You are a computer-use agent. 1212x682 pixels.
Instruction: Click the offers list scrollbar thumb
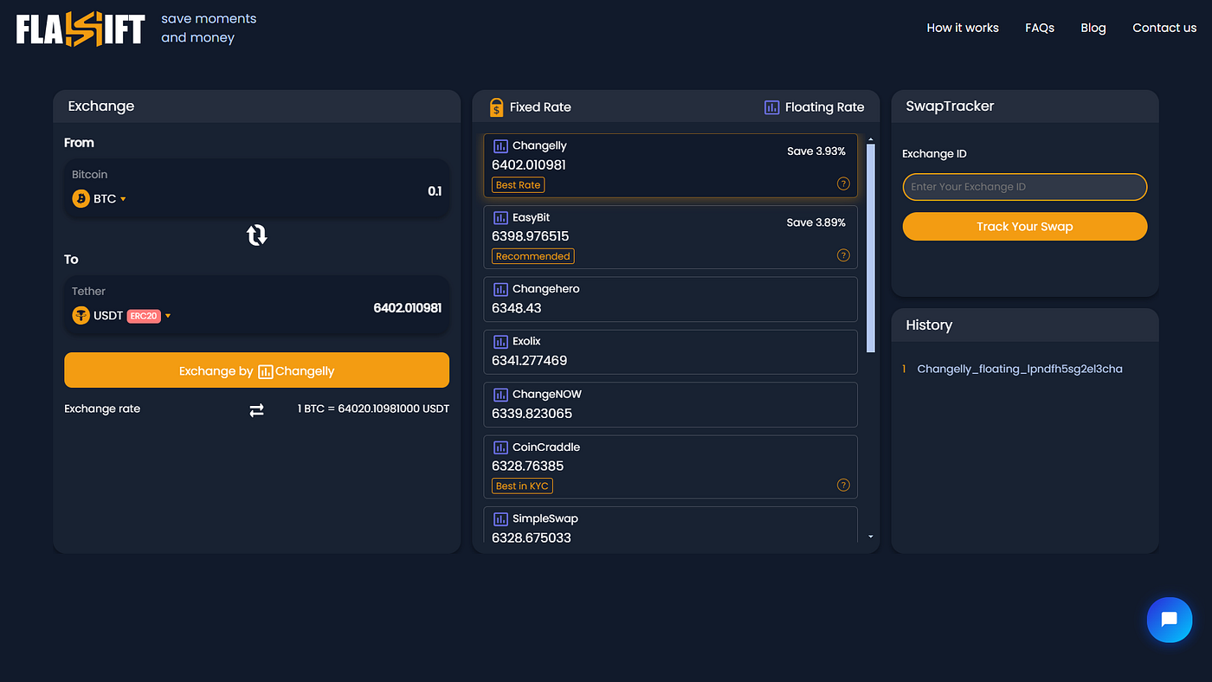(871, 247)
